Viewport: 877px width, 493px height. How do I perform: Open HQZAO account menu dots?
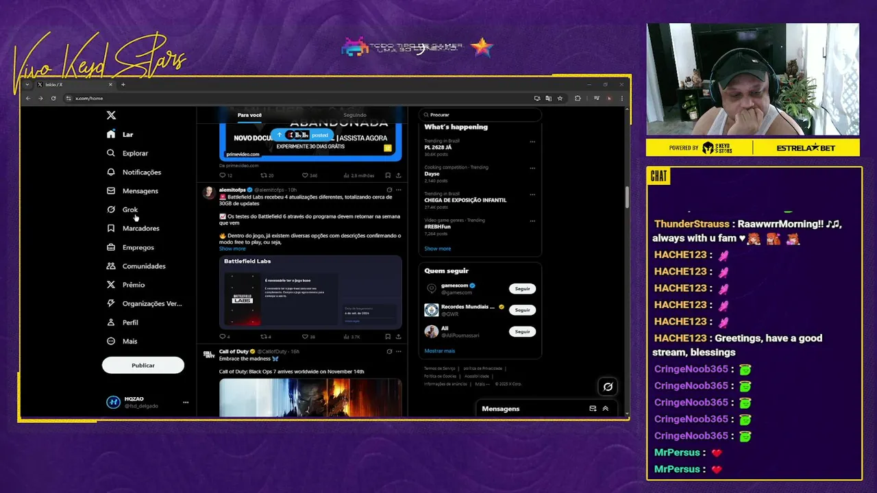(186, 403)
